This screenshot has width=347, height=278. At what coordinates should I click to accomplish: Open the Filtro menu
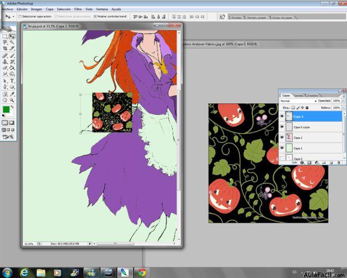(78, 9)
